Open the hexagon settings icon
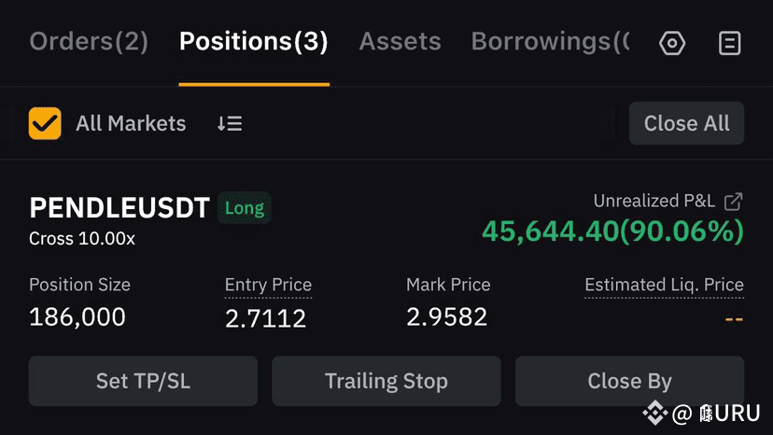This screenshot has height=435, width=773. pos(672,43)
